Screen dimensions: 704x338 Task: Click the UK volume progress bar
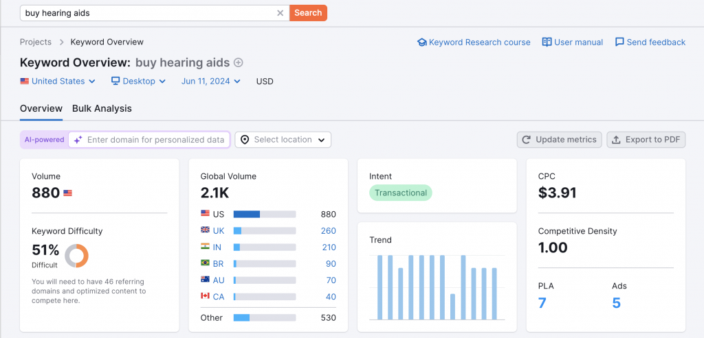pos(265,231)
